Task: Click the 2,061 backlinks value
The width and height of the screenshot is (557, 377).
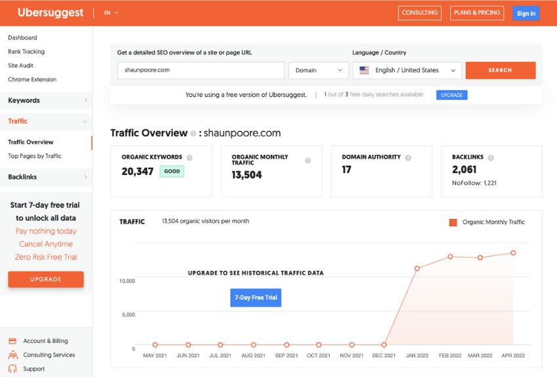Action: click(464, 170)
